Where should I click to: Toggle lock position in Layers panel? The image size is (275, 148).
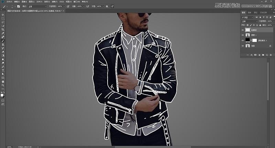click(x=254, y=25)
